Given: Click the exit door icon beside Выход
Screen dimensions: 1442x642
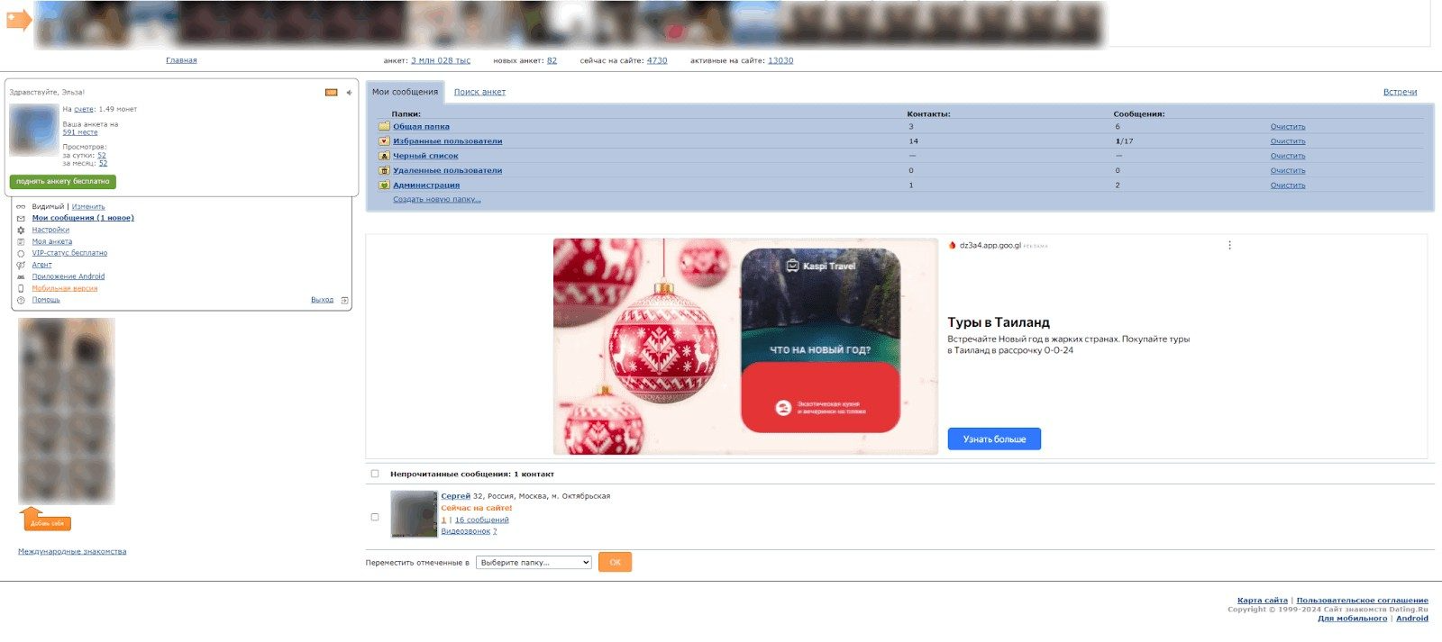Looking at the screenshot, I should [344, 301].
